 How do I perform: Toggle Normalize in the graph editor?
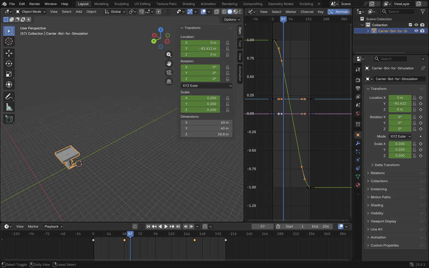click(x=339, y=12)
